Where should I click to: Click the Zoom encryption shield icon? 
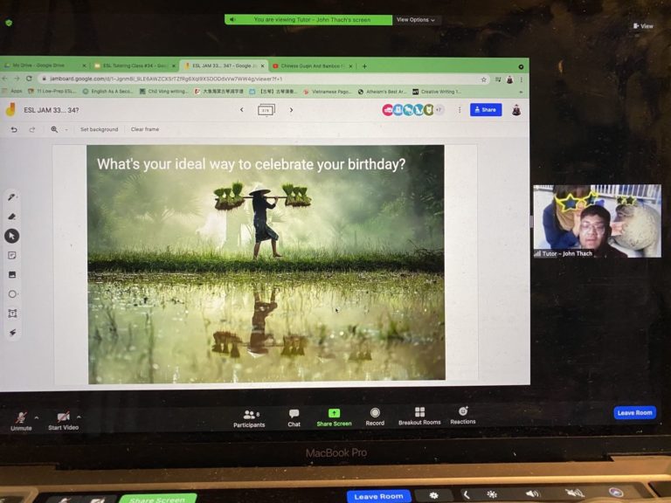pos(9,23)
